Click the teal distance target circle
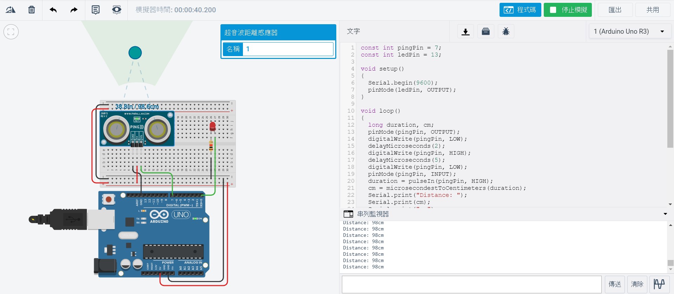The height and width of the screenshot is (294, 674). (135, 53)
